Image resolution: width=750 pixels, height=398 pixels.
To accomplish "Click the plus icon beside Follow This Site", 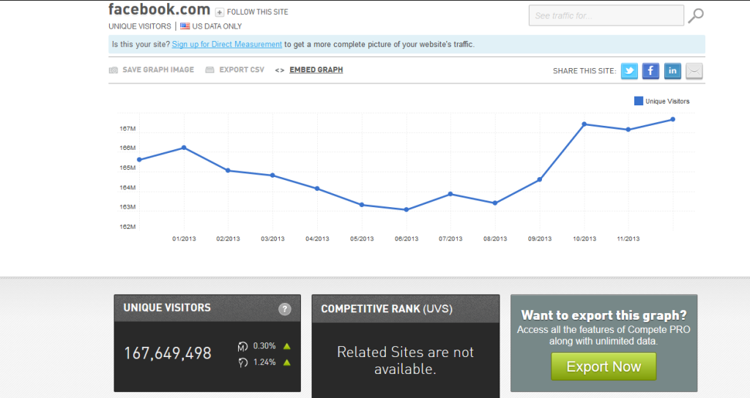I will click(219, 12).
